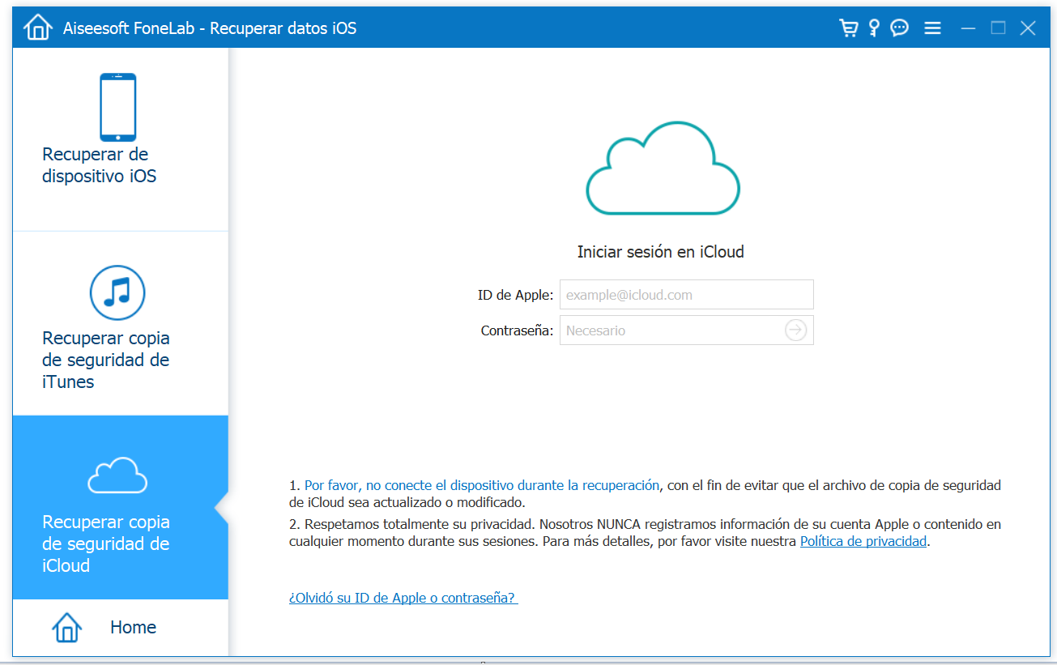
Task: Click the iTunes music note icon
Action: (117, 292)
